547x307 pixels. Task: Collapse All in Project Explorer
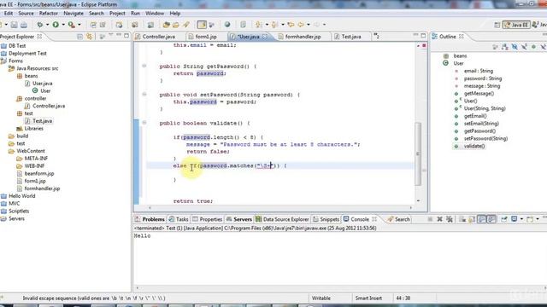tap(79, 37)
